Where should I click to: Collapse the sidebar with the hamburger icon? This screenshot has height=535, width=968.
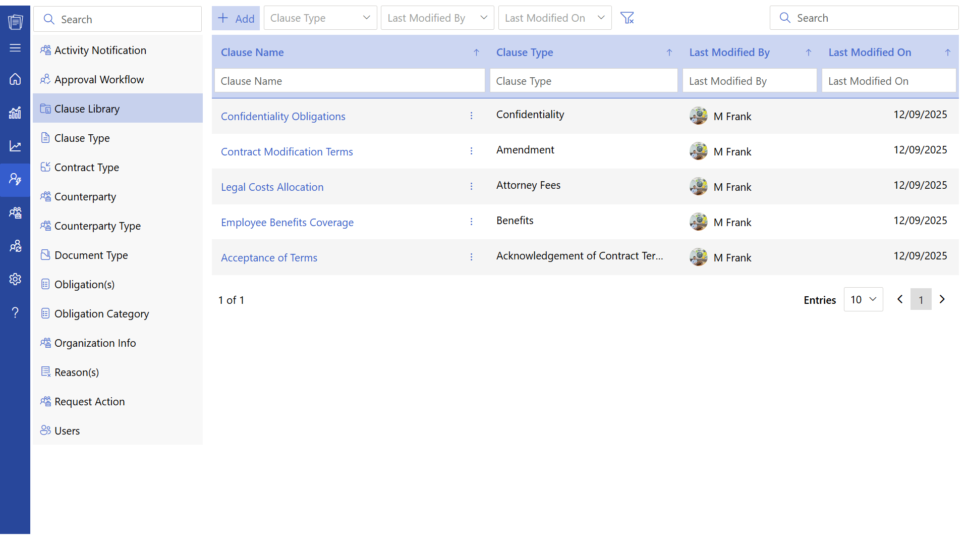coord(15,48)
